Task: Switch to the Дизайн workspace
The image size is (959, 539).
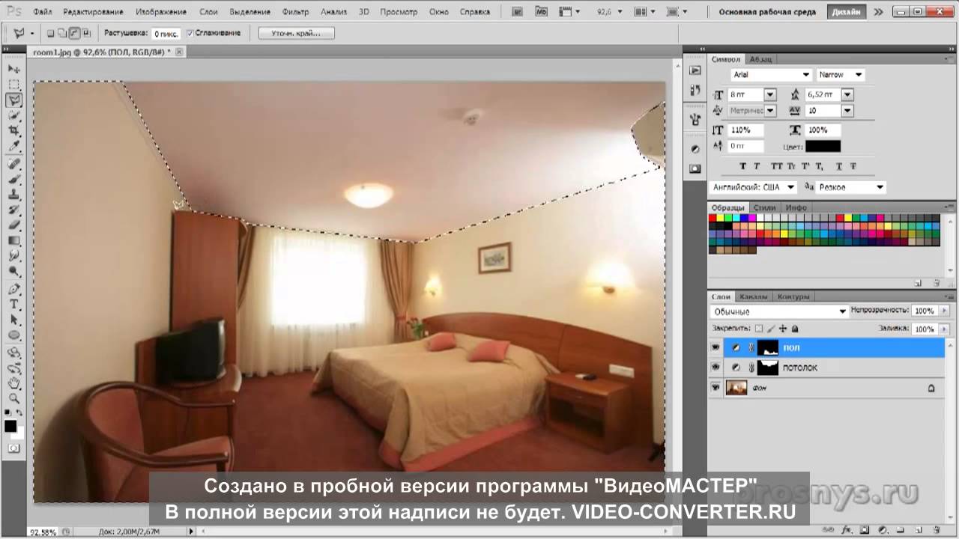Action: tap(848, 12)
